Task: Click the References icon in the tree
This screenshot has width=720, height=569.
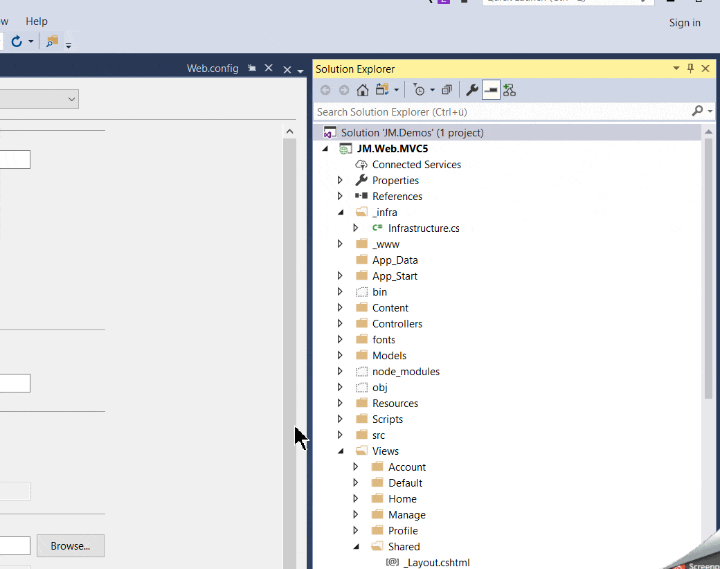Action: pyautogui.click(x=361, y=196)
